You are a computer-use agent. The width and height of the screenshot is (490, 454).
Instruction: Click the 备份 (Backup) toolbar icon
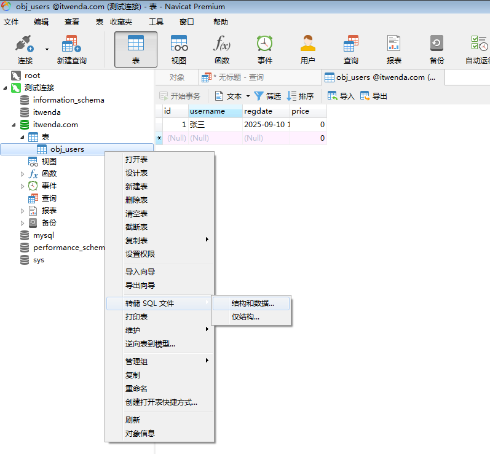[437, 49]
